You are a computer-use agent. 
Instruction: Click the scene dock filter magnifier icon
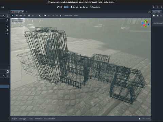(x=4, y=16)
